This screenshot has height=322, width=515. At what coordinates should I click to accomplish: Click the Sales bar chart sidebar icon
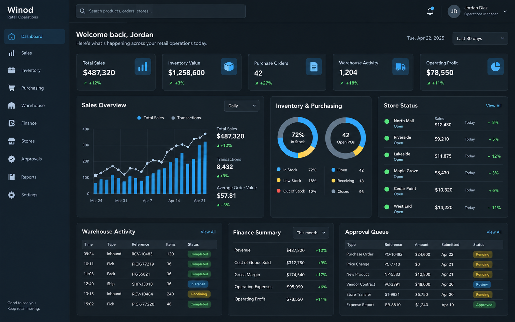click(11, 53)
